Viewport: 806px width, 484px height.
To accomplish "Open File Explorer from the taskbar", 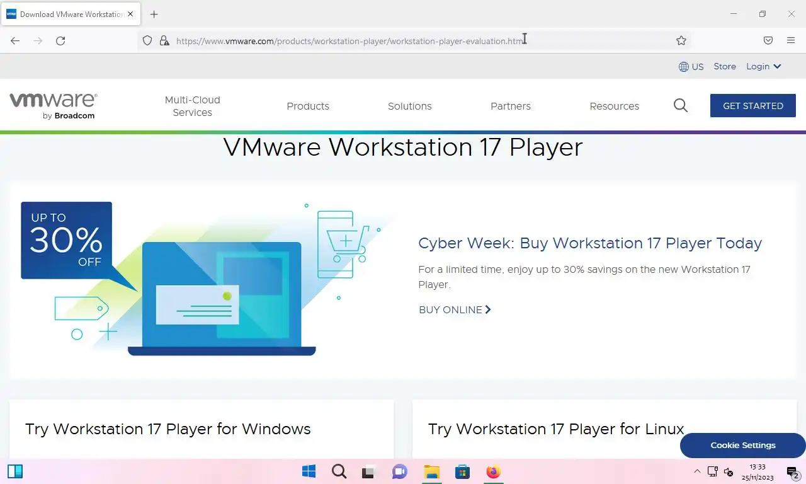I will pos(431,471).
